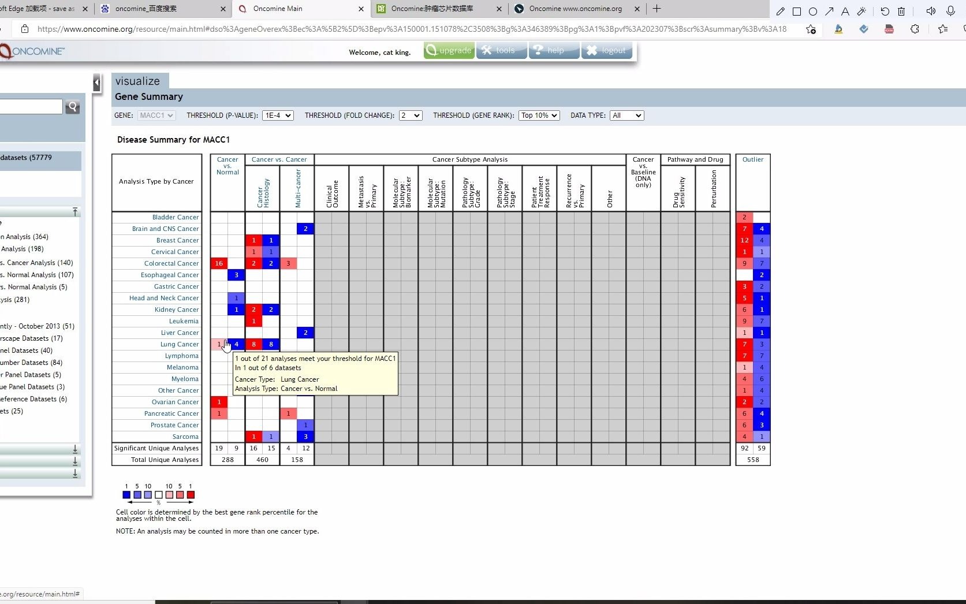Click the browser address bar URL
This screenshot has width=966, height=604.
coord(412,29)
